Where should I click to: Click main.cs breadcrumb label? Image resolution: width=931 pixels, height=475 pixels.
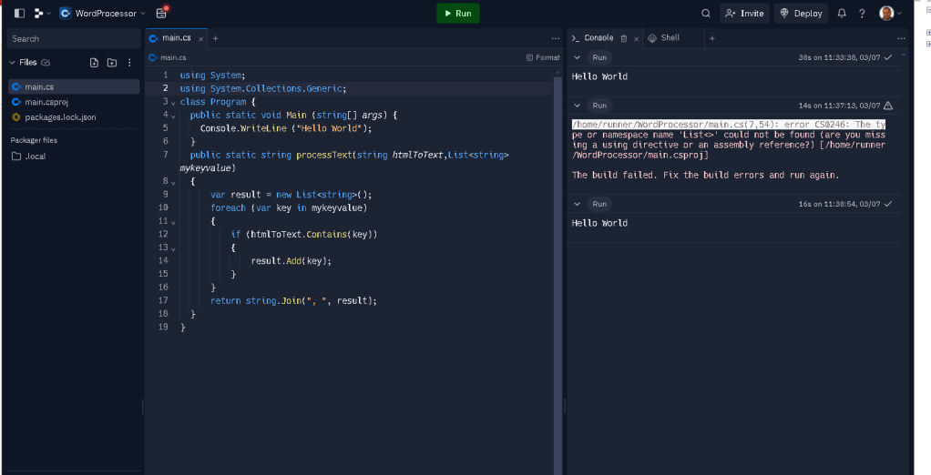(173, 57)
